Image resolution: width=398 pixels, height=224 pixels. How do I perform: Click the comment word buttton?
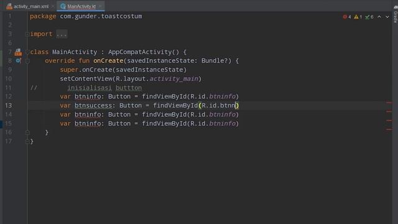click(129, 88)
